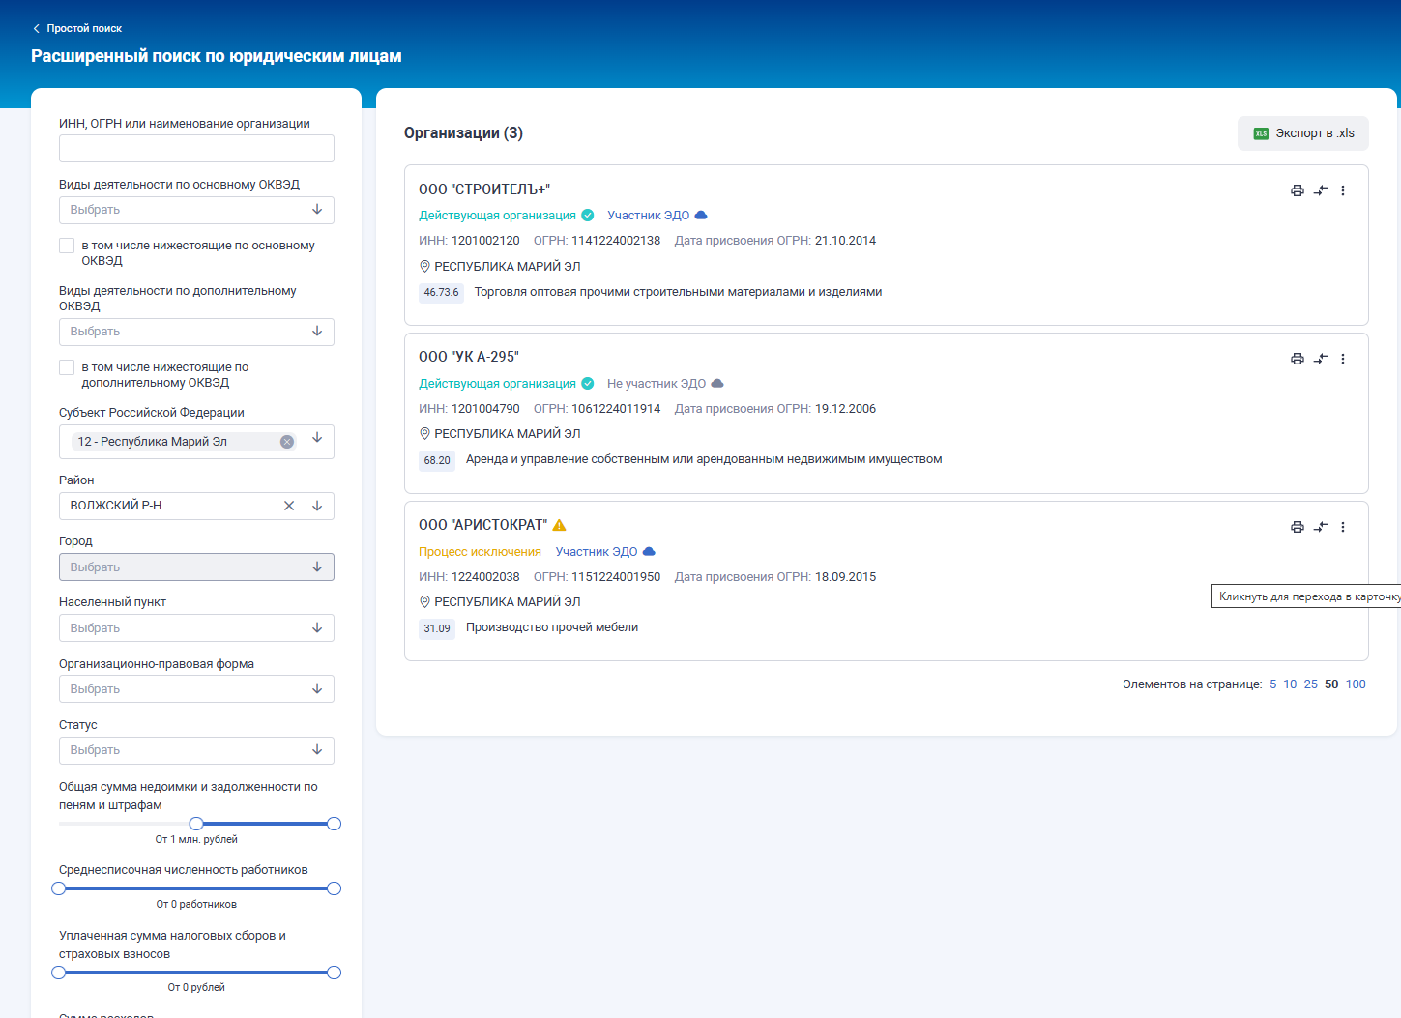Click Экспорт в .xls button
The height and width of the screenshot is (1018, 1401).
[x=1302, y=133]
